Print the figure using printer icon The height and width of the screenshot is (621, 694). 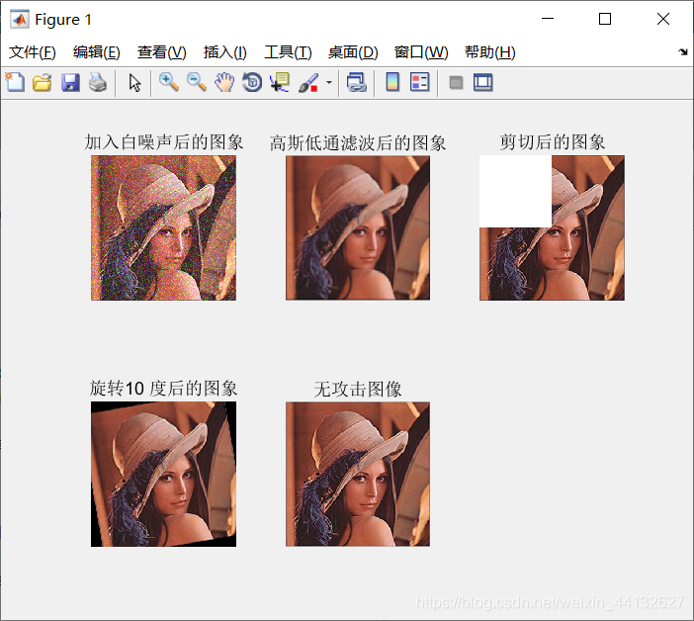click(x=98, y=82)
